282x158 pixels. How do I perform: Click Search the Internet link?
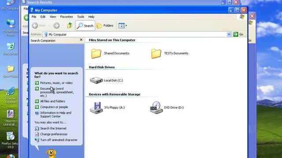(53, 129)
